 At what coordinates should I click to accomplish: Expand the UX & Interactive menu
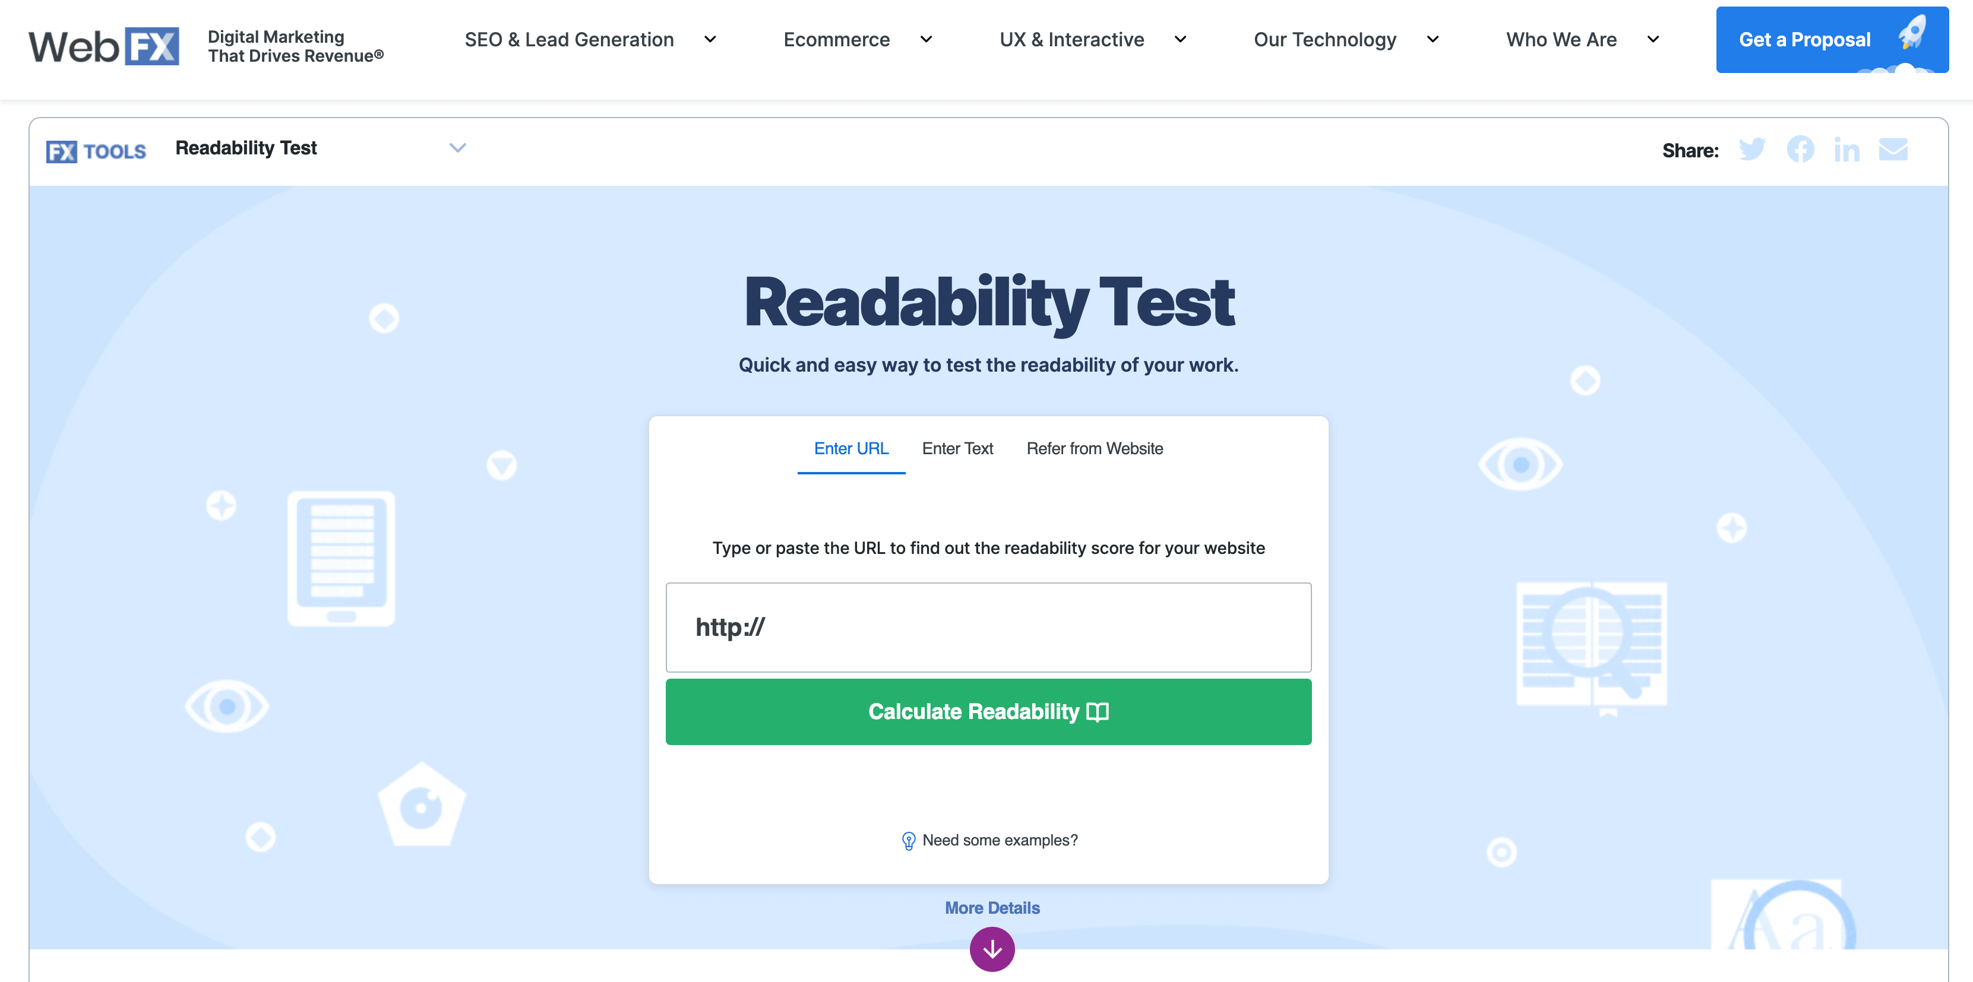1093,40
